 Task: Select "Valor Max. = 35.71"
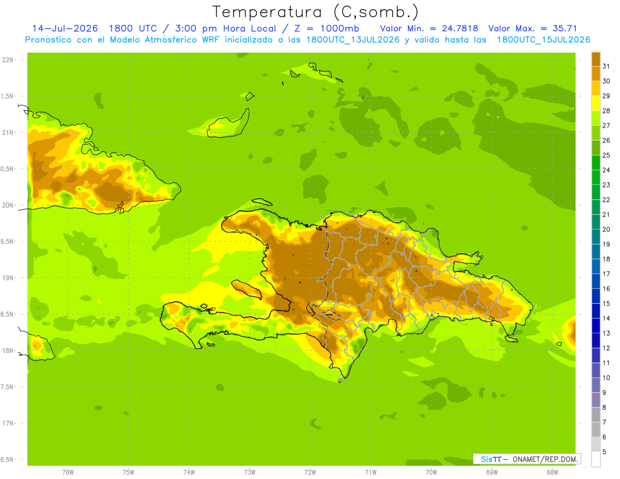pyautogui.click(x=533, y=28)
